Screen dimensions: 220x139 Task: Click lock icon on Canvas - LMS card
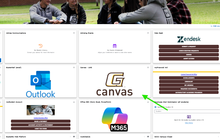[148, 68]
